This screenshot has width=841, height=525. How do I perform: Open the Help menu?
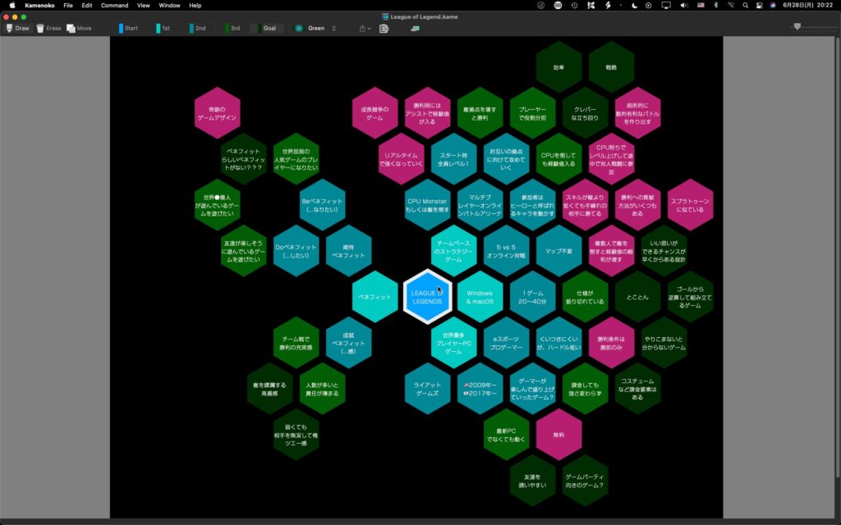(x=195, y=6)
